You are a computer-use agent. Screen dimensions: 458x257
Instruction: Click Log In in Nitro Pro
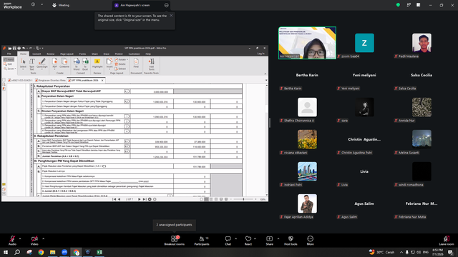point(260,54)
